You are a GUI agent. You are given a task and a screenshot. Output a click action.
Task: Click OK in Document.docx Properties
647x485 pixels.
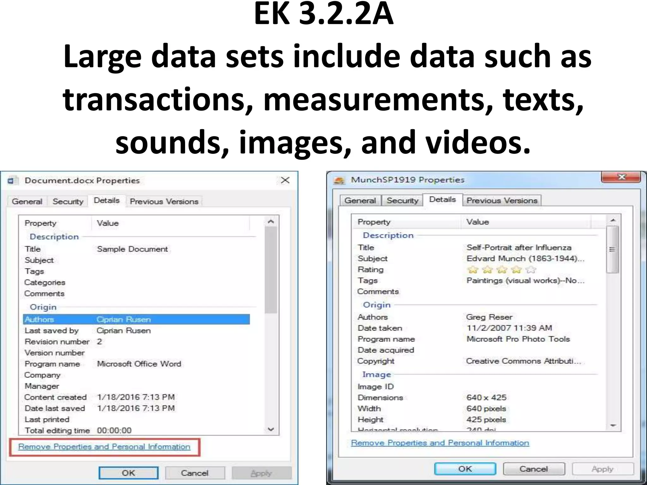tap(129, 473)
